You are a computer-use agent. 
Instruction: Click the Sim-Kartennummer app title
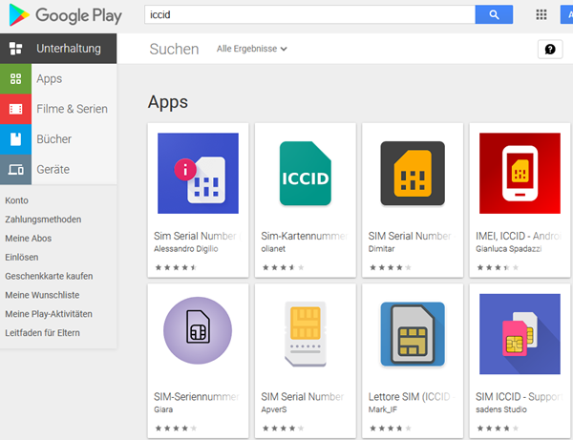pos(306,237)
